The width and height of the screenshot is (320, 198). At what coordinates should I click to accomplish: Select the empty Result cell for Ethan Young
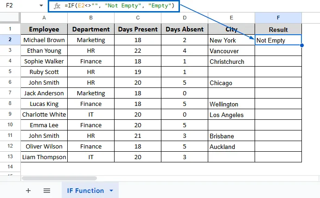click(x=278, y=51)
